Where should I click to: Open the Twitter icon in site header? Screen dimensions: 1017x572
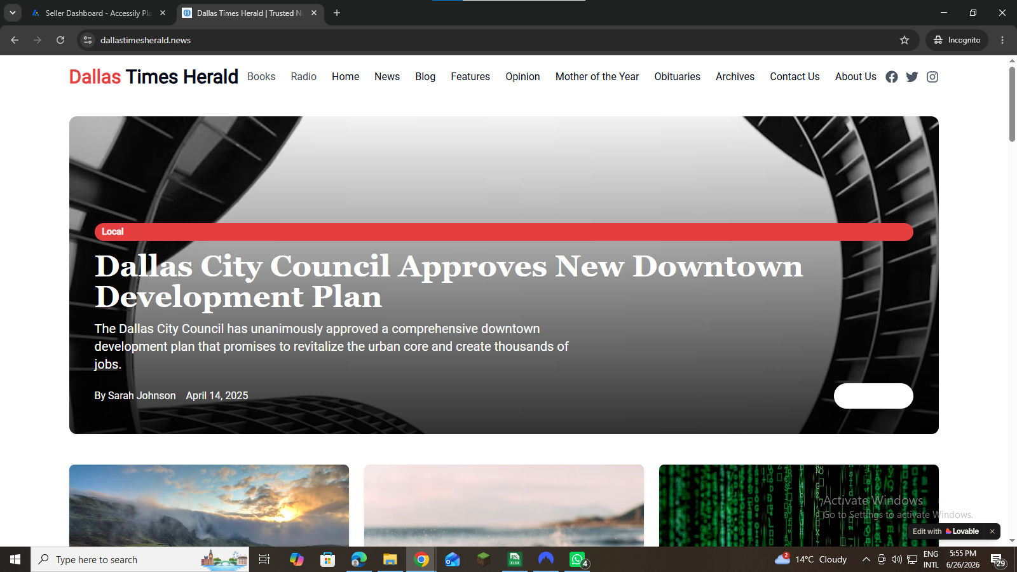coord(912,77)
